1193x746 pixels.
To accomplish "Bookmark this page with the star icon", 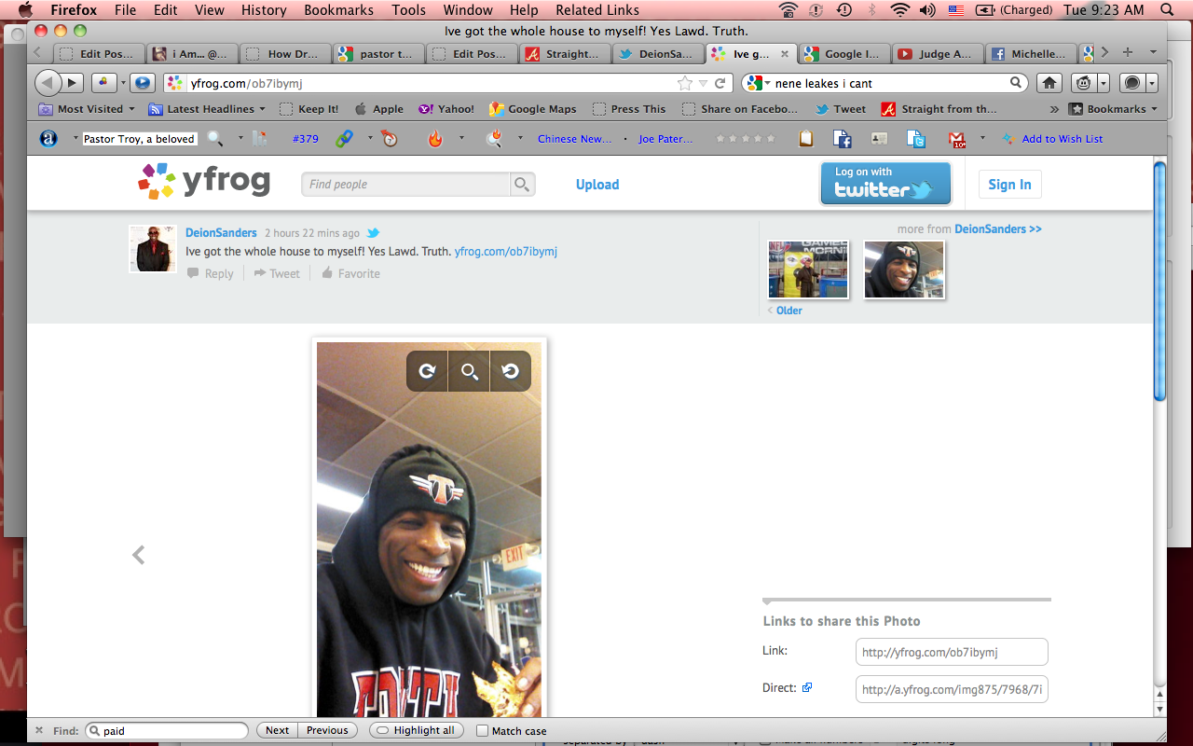I will pos(685,83).
